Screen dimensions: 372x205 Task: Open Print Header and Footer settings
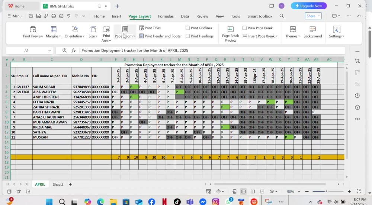tap(161, 36)
